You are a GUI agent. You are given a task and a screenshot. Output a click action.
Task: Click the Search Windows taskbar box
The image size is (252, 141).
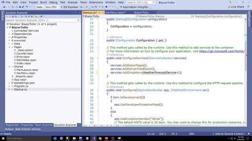click(29, 138)
